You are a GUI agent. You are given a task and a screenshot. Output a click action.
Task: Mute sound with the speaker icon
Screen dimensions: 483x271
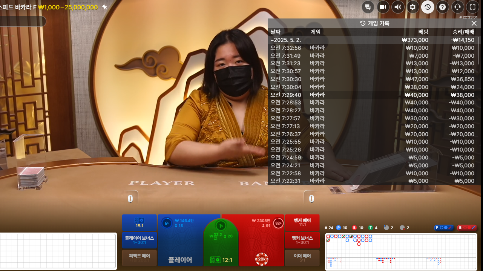398,7
